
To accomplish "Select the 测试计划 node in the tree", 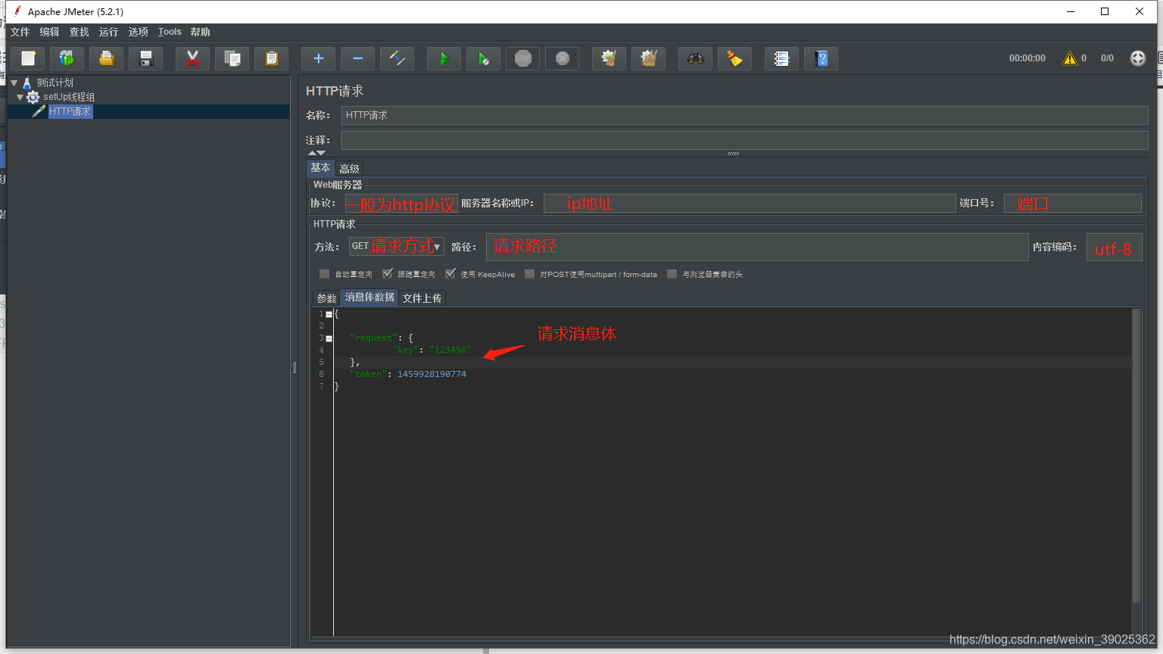I will [55, 83].
